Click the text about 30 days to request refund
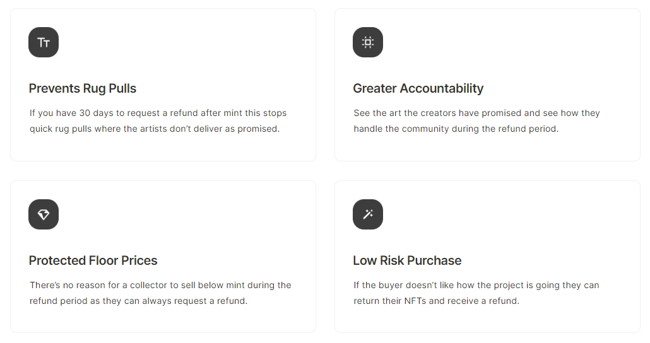650x343 pixels. 158,121
